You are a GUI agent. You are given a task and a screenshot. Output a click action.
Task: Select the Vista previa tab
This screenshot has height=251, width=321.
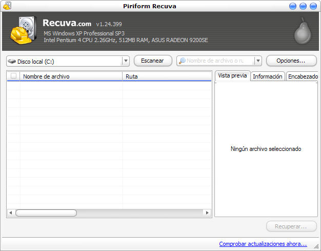pos(232,76)
